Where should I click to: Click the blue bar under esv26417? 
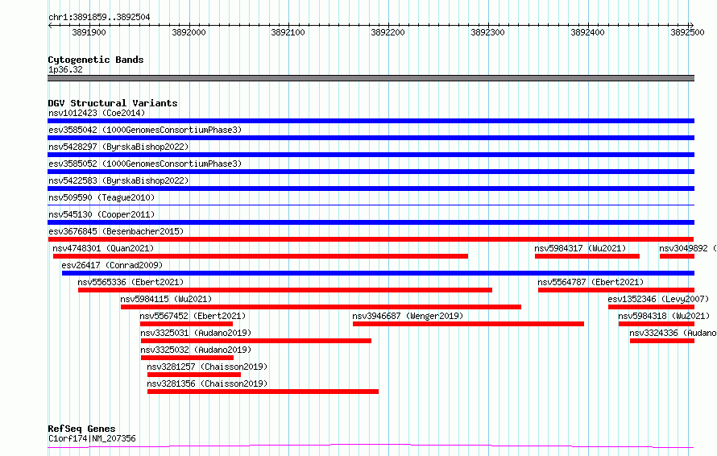point(378,273)
